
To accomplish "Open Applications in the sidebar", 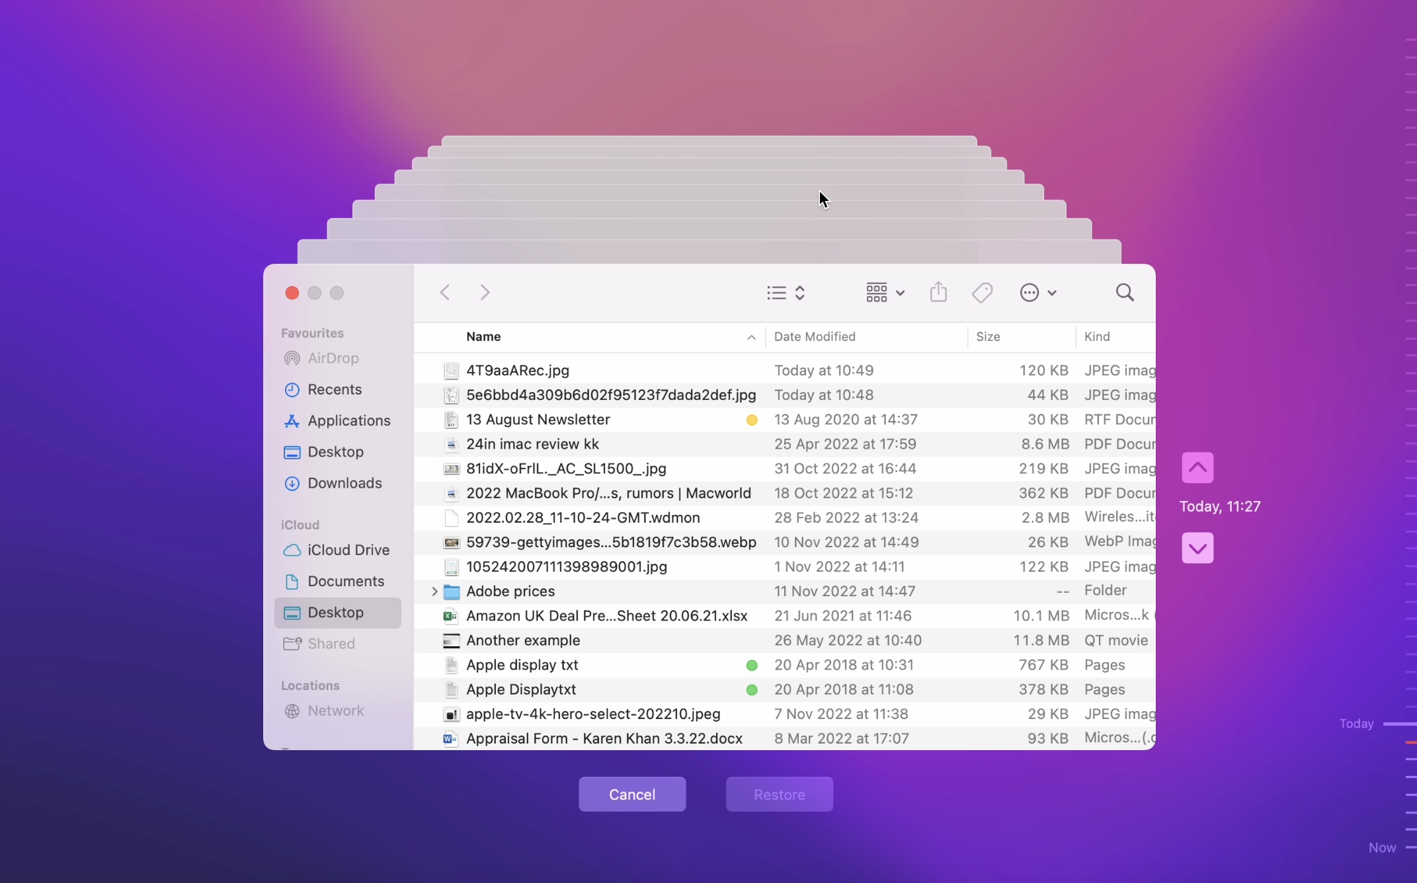I will [338, 420].
